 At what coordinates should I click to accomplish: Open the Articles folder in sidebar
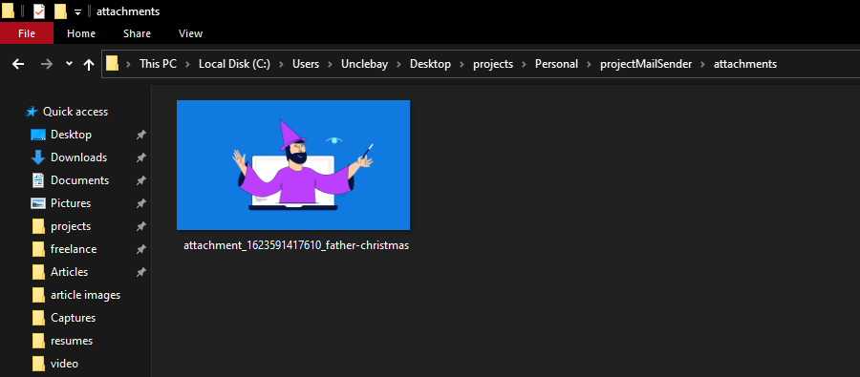[x=69, y=272]
